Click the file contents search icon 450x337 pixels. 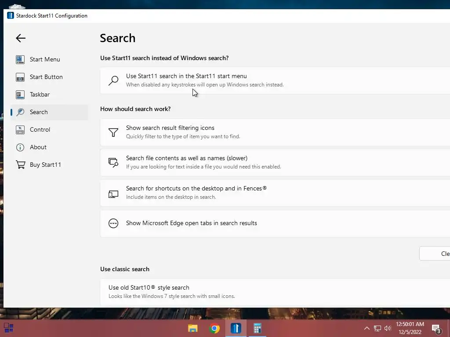[x=113, y=162]
